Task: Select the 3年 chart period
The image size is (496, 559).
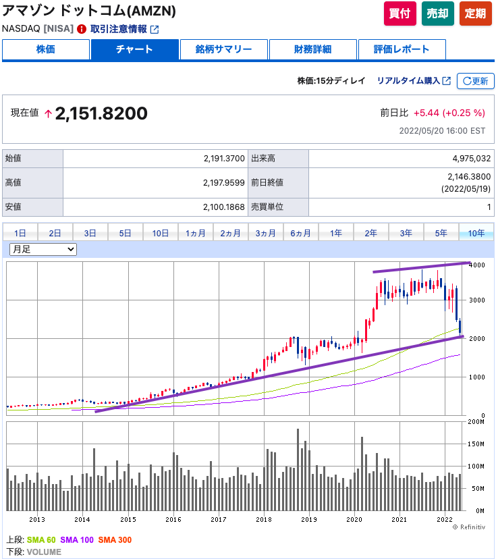Action: coord(406,233)
